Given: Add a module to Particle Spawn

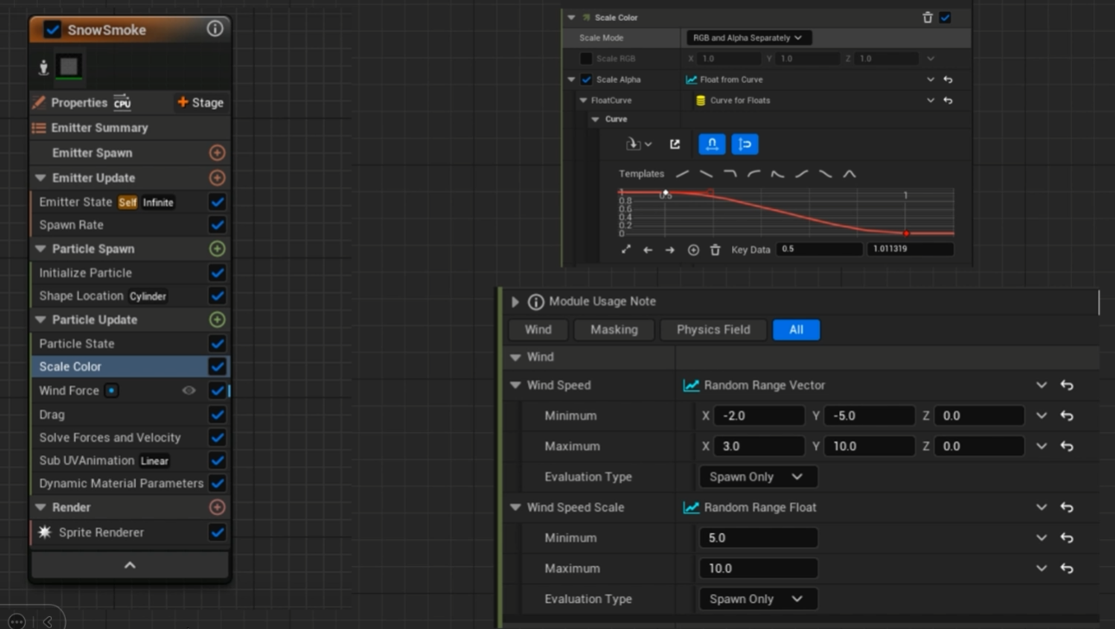Looking at the screenshot, I should 217,249.
